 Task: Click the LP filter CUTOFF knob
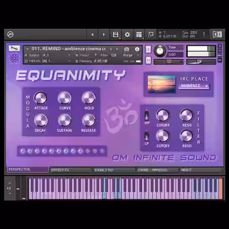[163, 136]
